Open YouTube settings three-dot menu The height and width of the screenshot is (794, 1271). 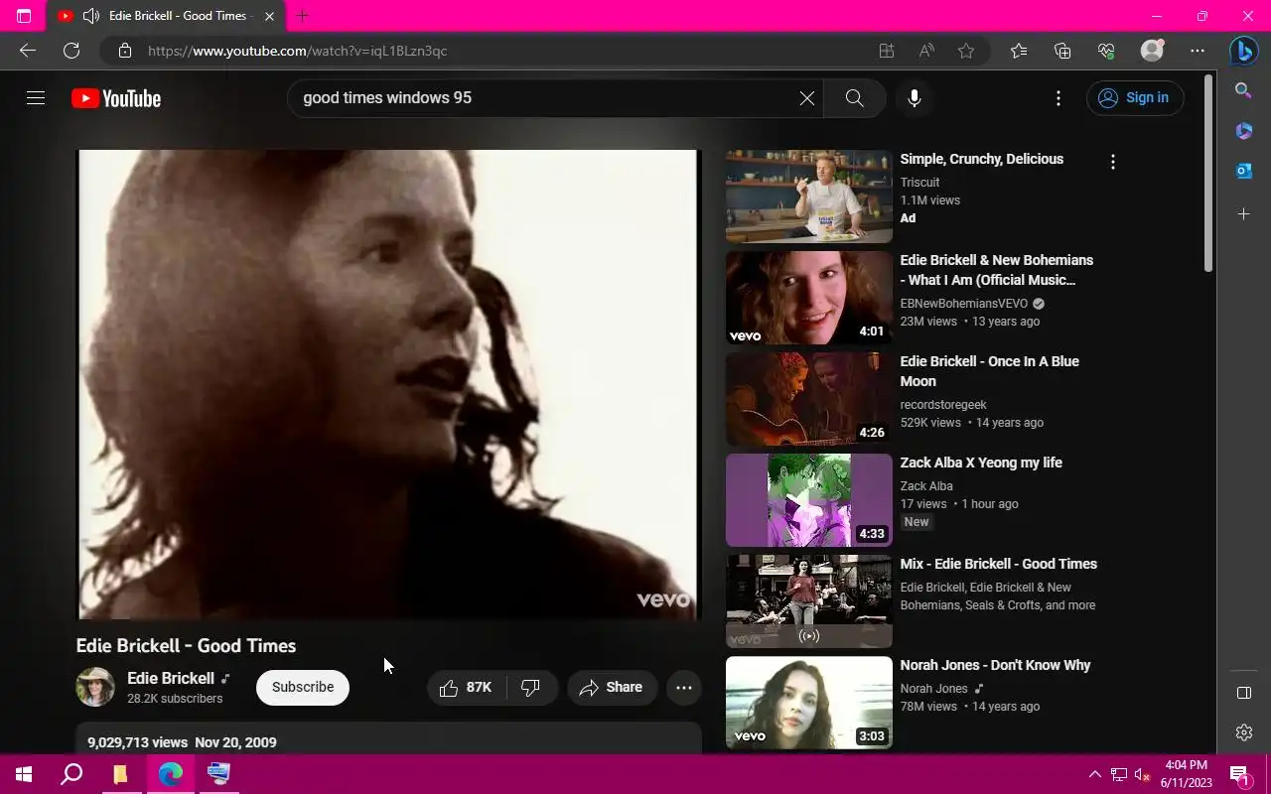point(1059,98)
